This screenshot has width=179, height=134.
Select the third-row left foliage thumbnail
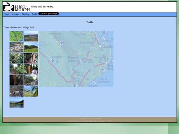click(17, 58)
